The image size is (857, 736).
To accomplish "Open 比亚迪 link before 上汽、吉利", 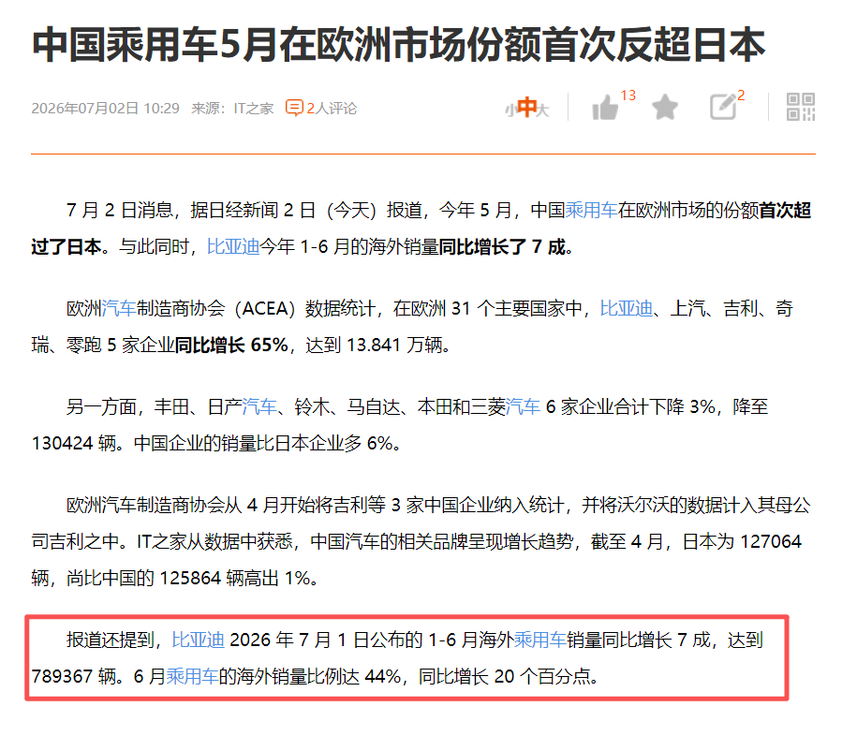I will (627, 309).
